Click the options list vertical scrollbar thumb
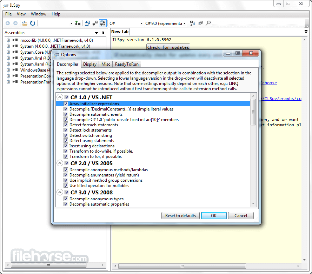 [x=253, y=112]
